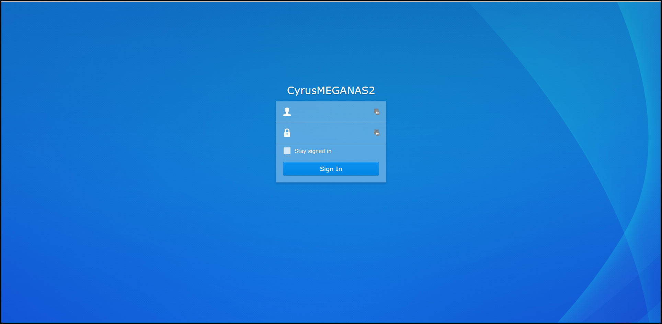Screen dimensions: 662x324
Task: Click the Sign In button
Action: pos(331,169)
